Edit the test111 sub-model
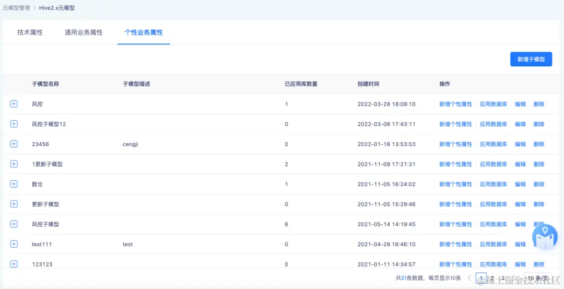 [520, 244]
